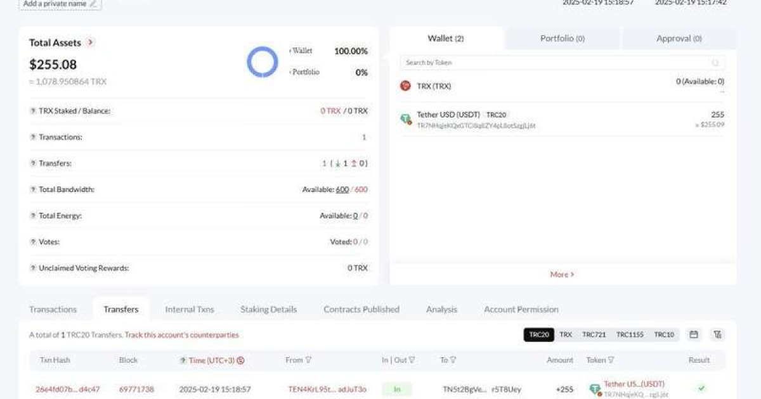Image resolution: width=761 pixels, height=399 pixels.
Task: Click the search magnifier icon in token search
Action: coord(715,63)
